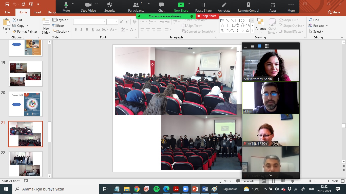Screen dimensions: 346x194
Task: Open the Section dropdown
Action: tap(61, 31)
